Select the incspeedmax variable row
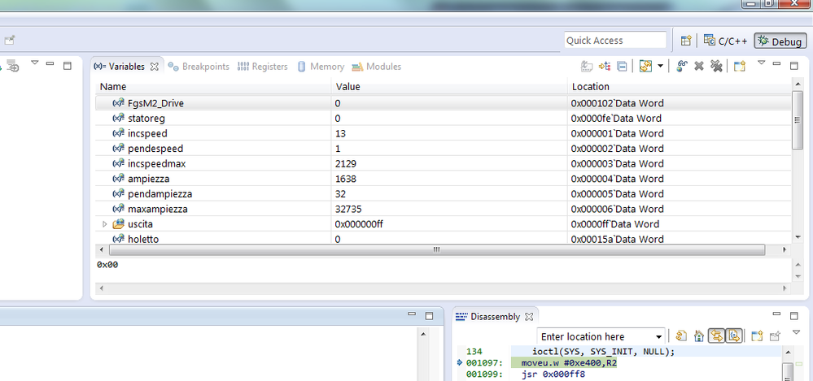Screen dimensions: 813x381 pyautogui.click(x=444, y=163)
